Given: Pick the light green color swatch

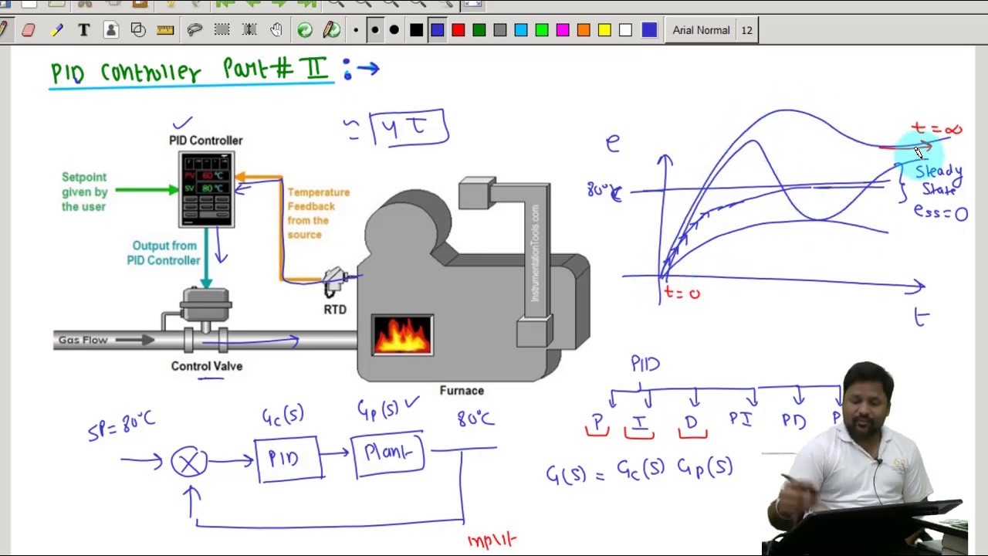Looking at the screenshot, I should tap(542, 30).
